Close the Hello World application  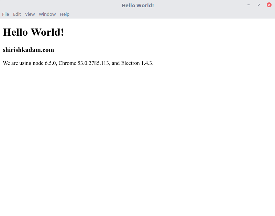[x=269, y=5]
